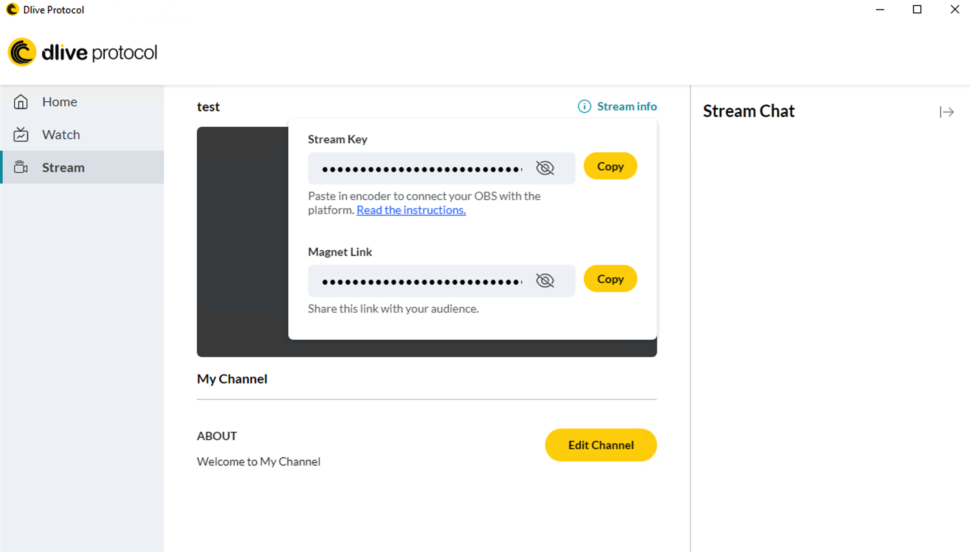Screen dimensions: 970x552
Task: Click the Watch TV icon in sidebar
Action: point(21,135)
